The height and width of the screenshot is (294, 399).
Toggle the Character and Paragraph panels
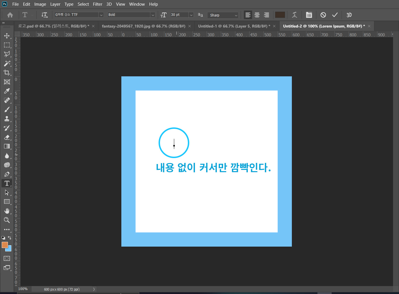click(x=309, y=15)
